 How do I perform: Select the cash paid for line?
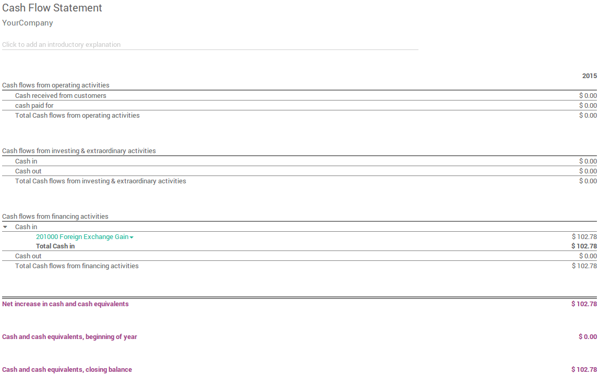(34, 105)
